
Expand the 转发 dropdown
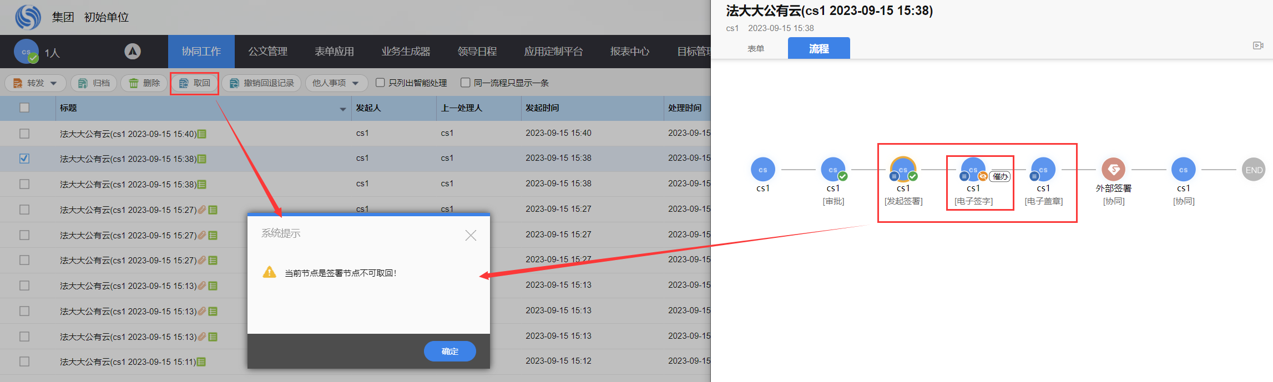click(x=53, y=83)
